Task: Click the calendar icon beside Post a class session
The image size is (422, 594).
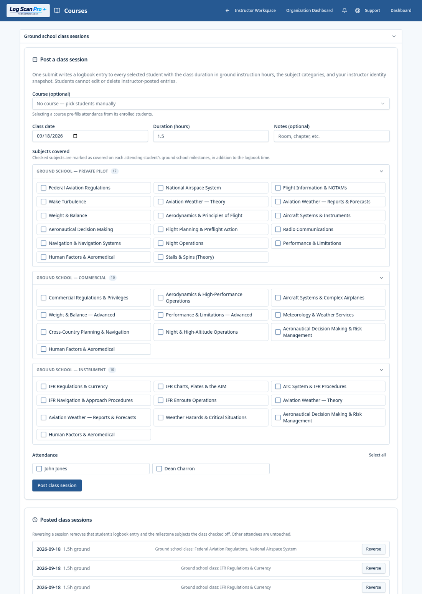Action: coord(35,60)
